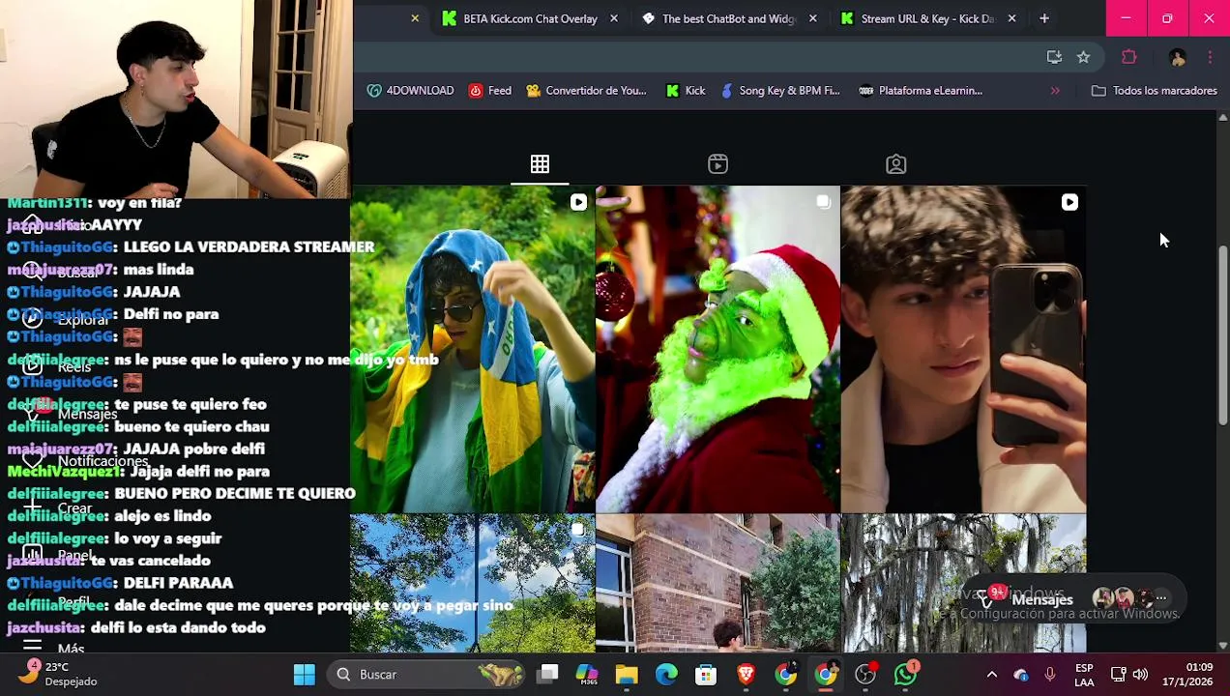The image size is (1230, 696).
Task: Open the Feed bookmark
Action: point(490,91)
